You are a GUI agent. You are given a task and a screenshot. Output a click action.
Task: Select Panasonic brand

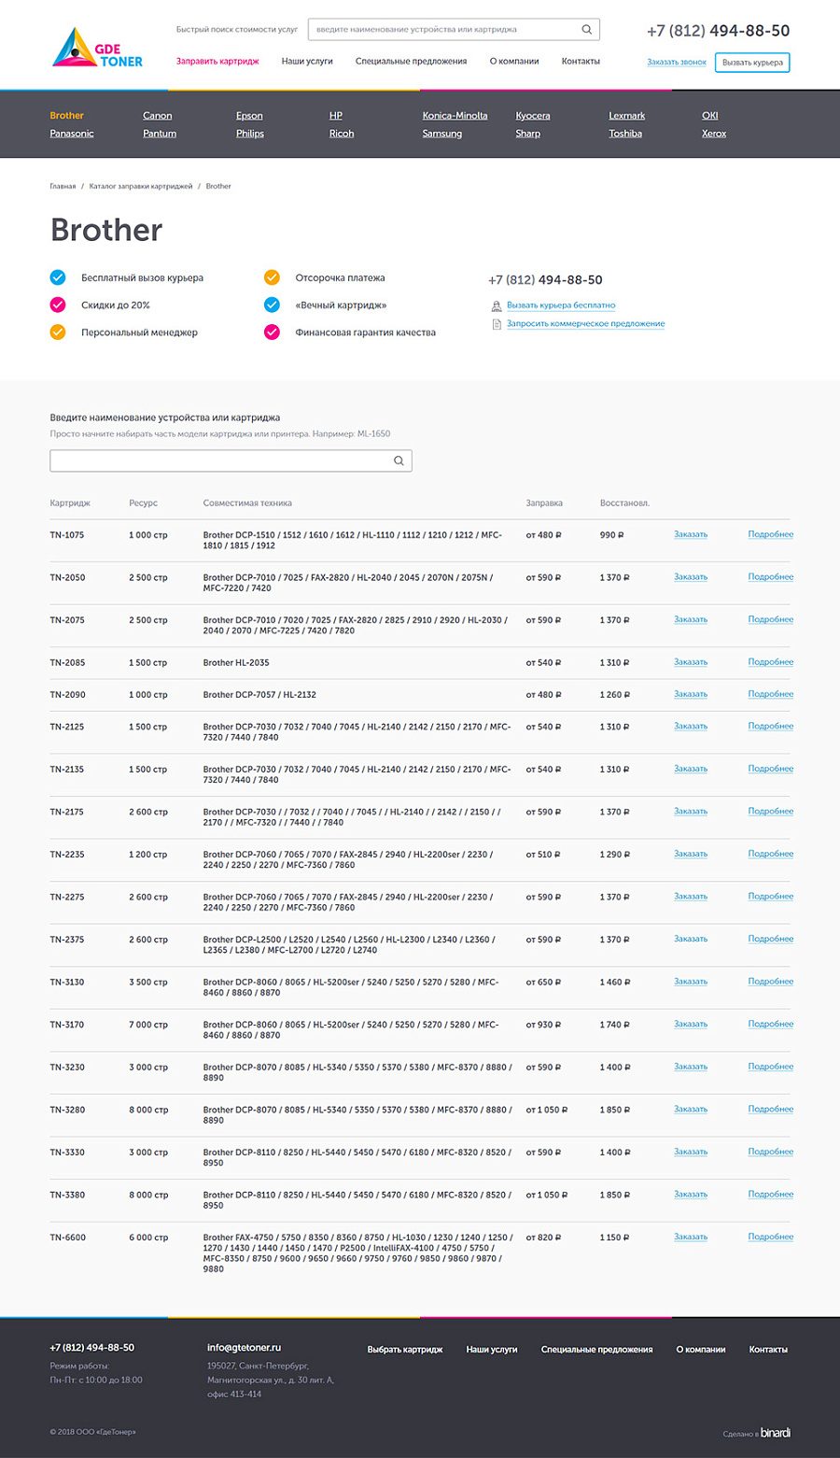pyautogui.click(x=72, y=134)
